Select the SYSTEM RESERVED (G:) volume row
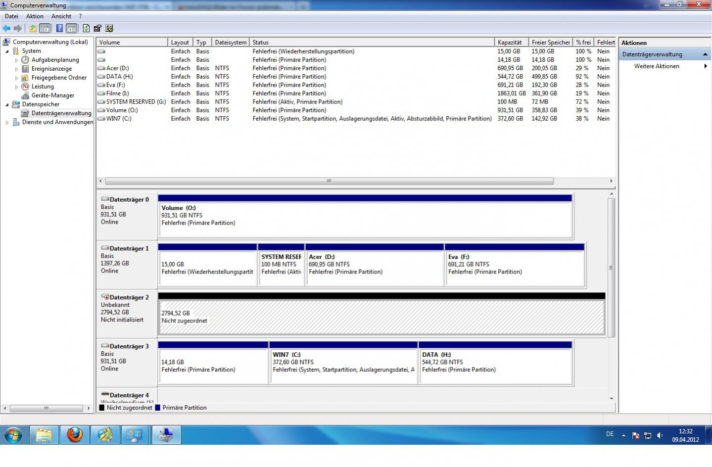The image size is (712, 467). point(356,102)
